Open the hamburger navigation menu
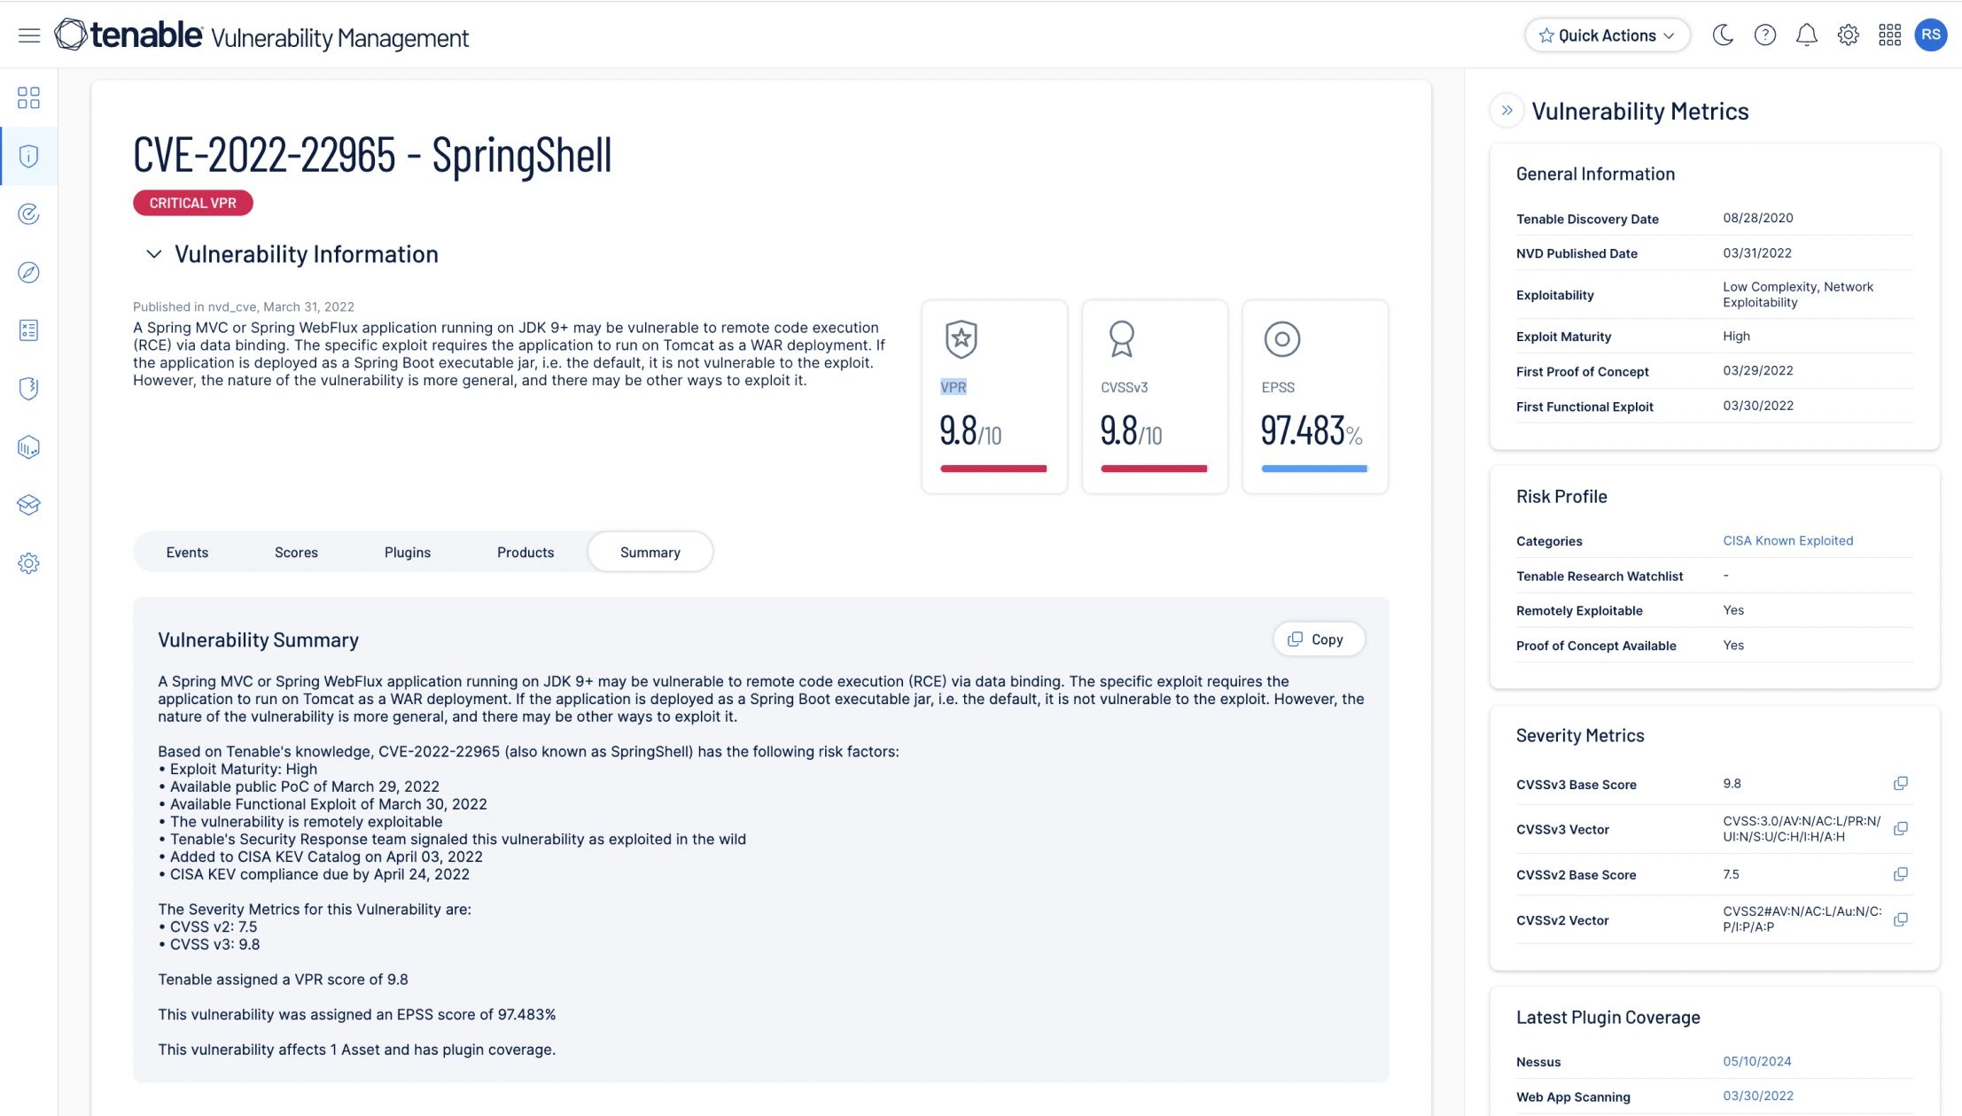Viewport: 1962px width, 1116px height. point(29,35)
